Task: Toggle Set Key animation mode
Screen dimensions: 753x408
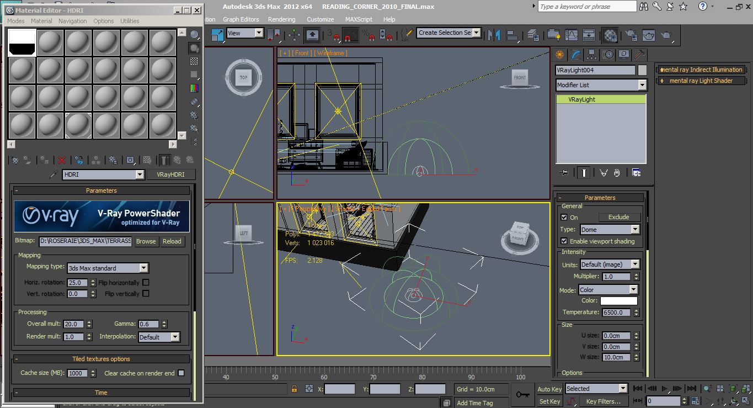Action: point(549,401)
